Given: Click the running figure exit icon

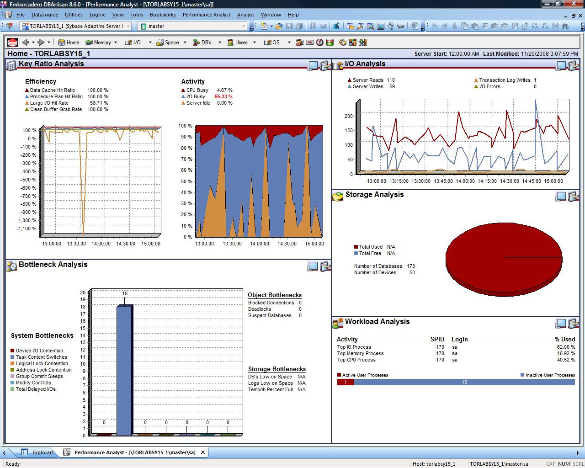Looking at the screenshot, I should pyautogui.click(x=363, y=43).
